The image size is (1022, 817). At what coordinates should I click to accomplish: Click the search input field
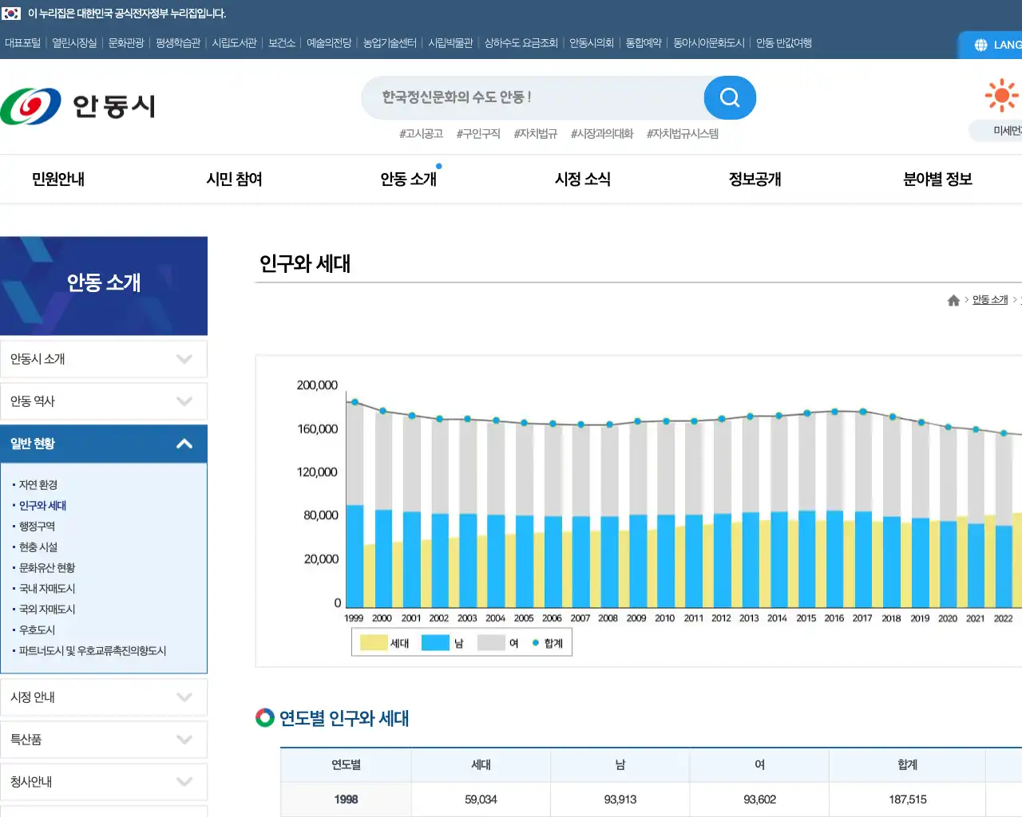tap(533, 97)
